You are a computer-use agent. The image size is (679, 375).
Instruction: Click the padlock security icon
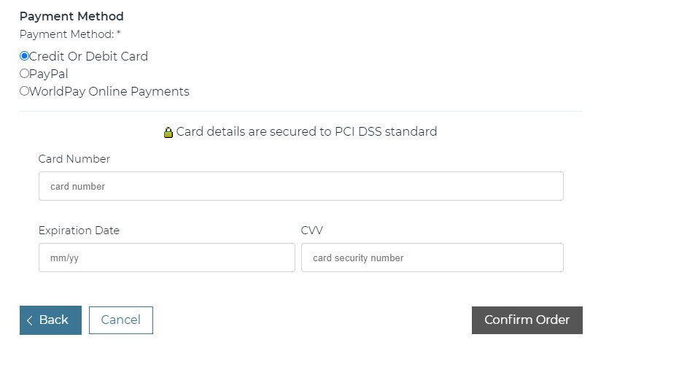point(168,133)
